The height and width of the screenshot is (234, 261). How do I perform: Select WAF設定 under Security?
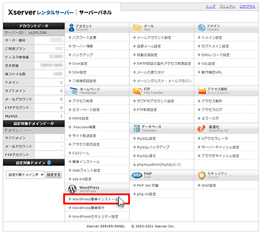tap(209, 185)
